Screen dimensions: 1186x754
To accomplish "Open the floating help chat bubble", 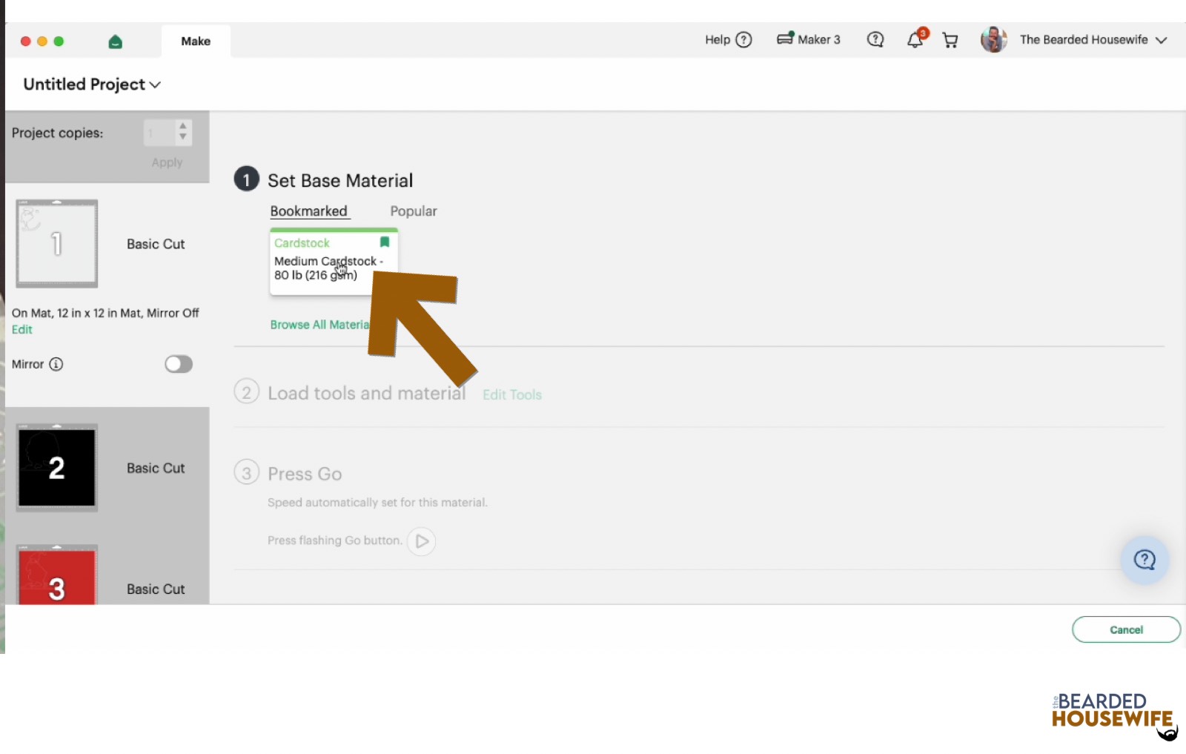I will [1144, 560].
